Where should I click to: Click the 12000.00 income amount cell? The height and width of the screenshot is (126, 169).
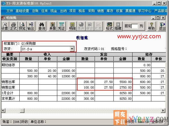click(67, 76)
